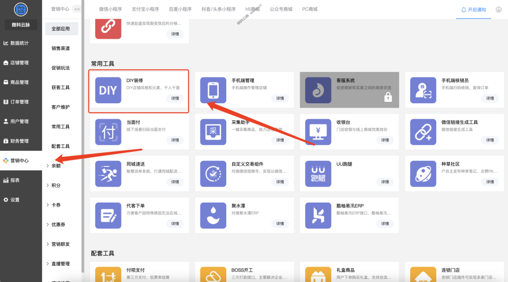Viewport: 508px width, 282px height.
Task: Open the 付呗支付 orange icon
Action: (108, 275)
